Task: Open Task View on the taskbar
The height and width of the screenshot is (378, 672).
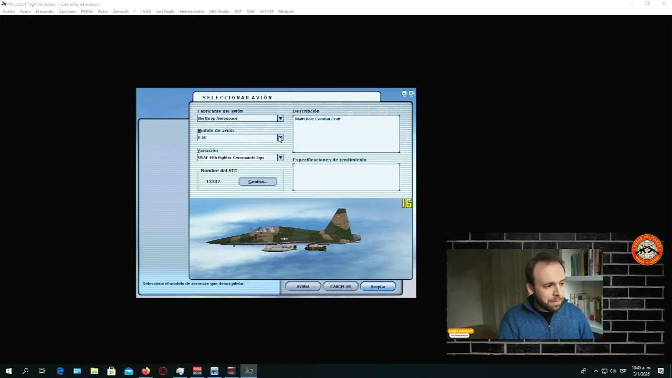Action: point(43,371)
